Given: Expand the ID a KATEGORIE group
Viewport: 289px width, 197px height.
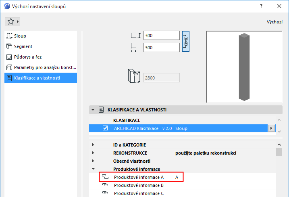Looking at the screenshot, I should point(93,145).
